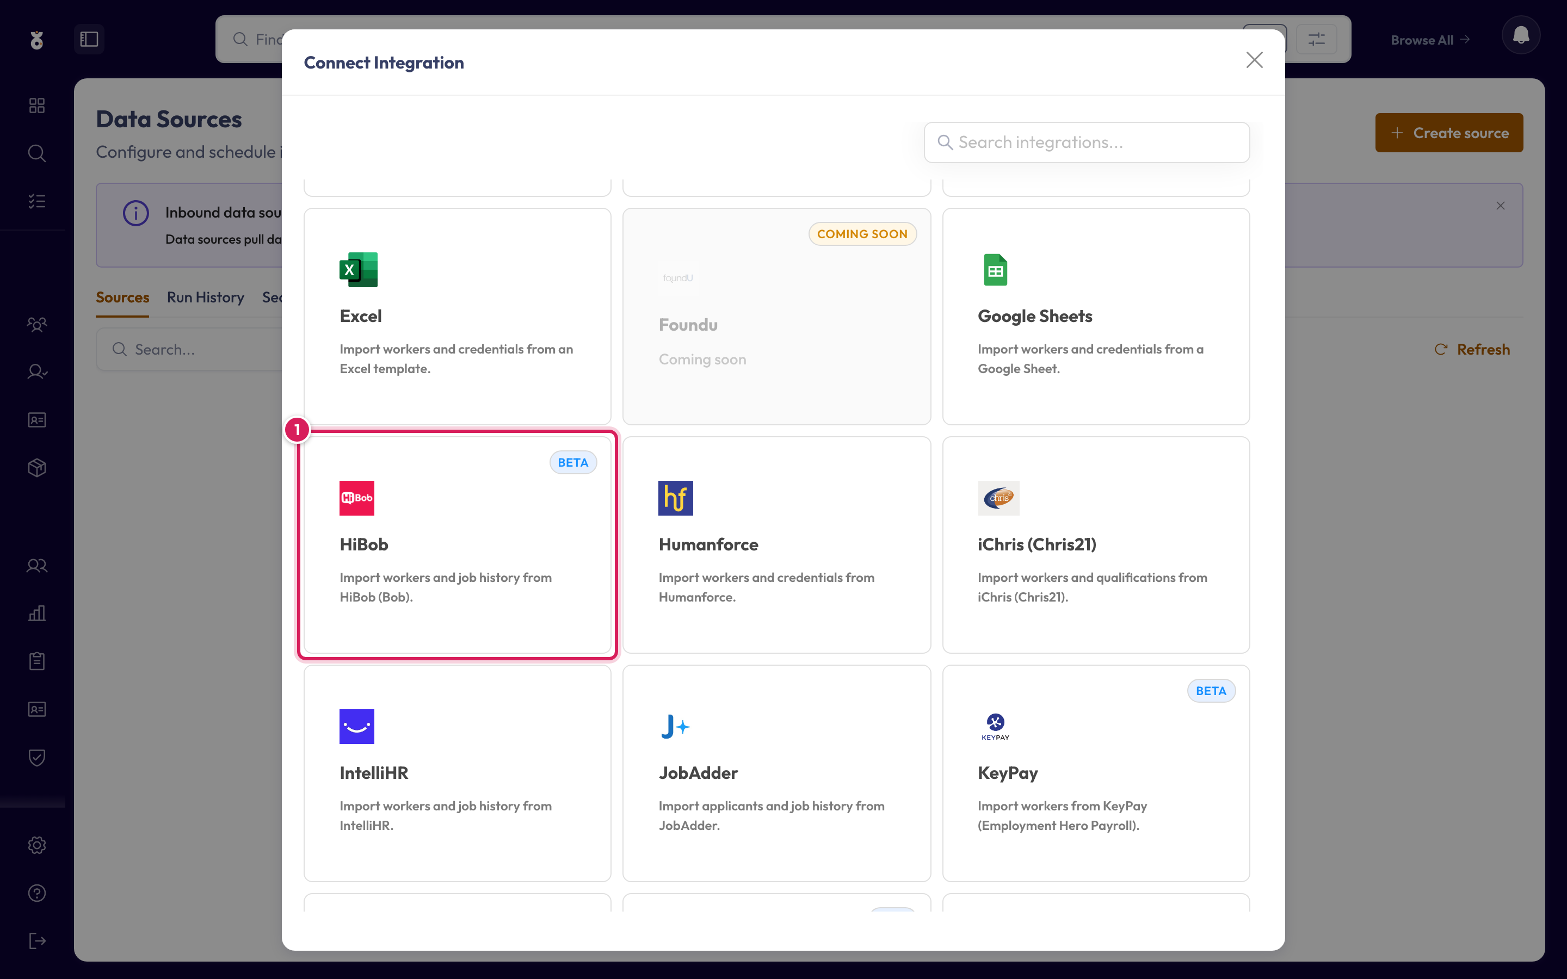1567x979 pixels.
Task: Click the KeyPay logo icon
Action: [995, 727]
